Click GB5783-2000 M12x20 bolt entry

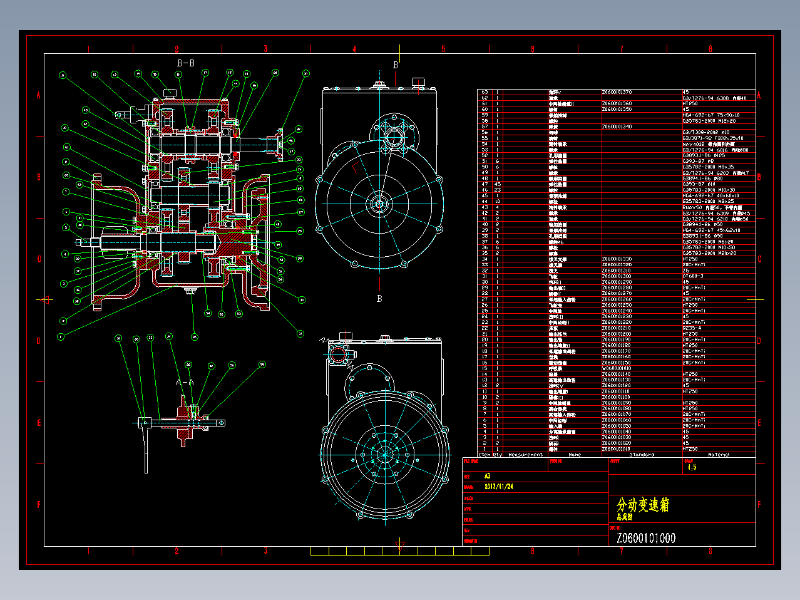[x=709, y=121]
